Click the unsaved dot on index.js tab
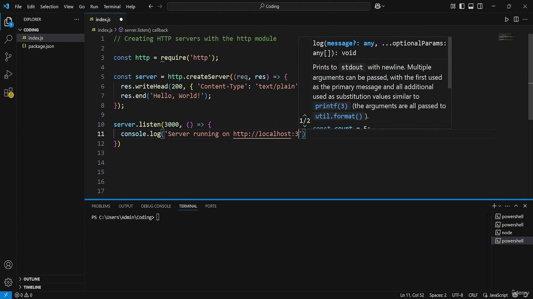The width and height of the screenshot is (533, 299). pos(121,20)
